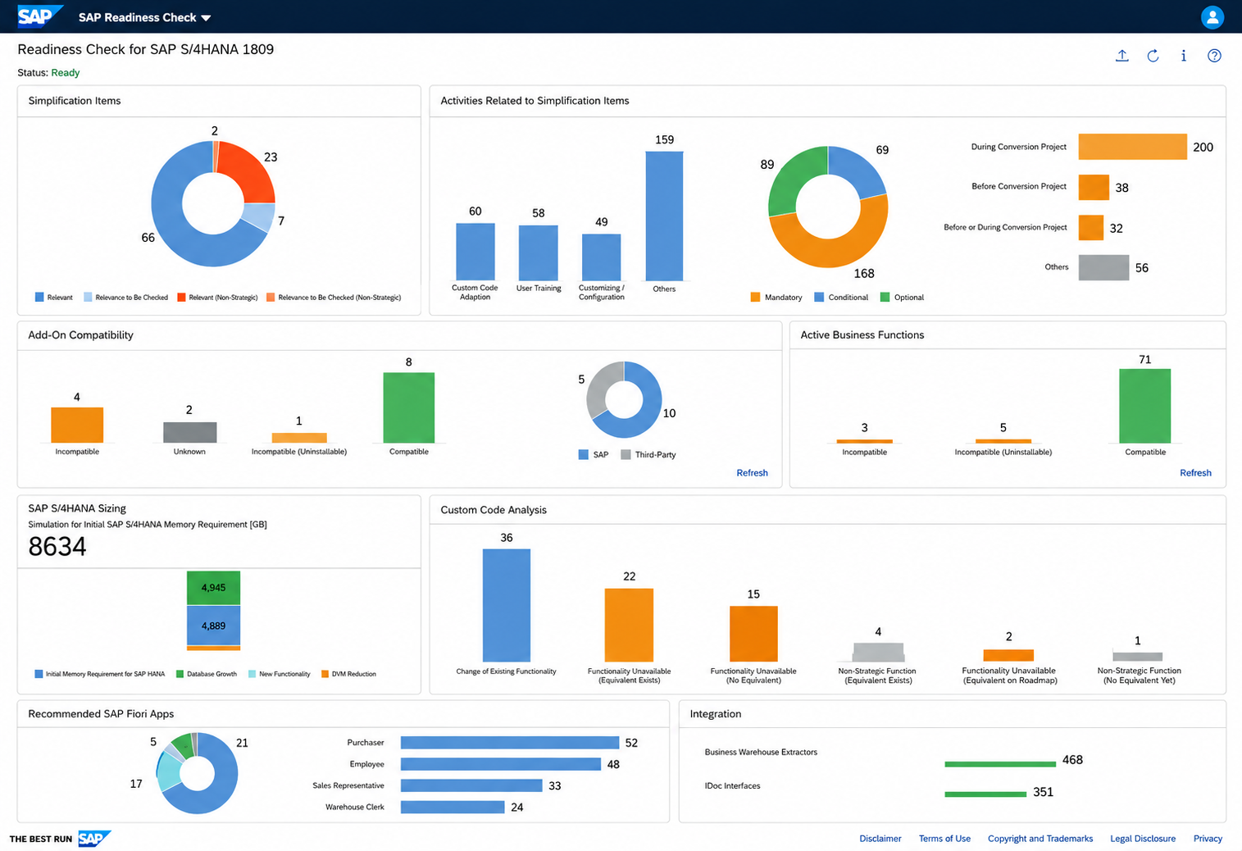Click the Optional legend swatch

tap(885, 297)
